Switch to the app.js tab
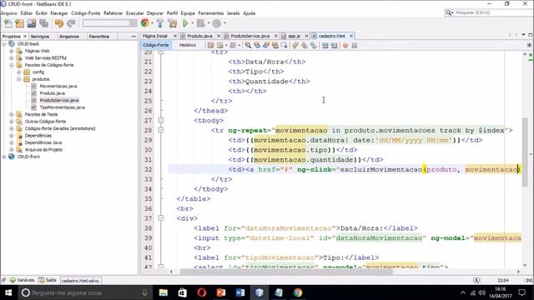The height and width of the screenshot is (300, 534). [x=294, y=36]
